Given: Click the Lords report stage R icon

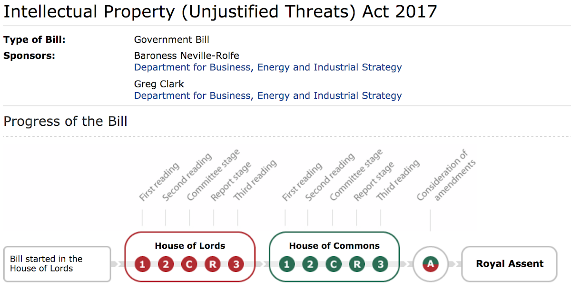Looking at the screenshot, I should pos(213,264).
